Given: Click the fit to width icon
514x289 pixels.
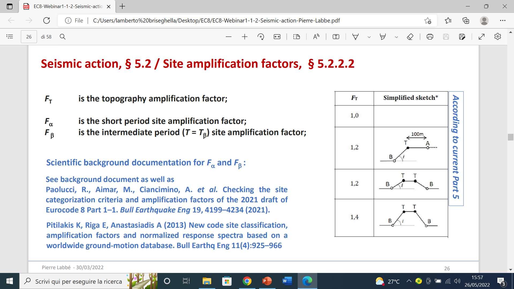Looking at the screenshot, I should [277, 37].
